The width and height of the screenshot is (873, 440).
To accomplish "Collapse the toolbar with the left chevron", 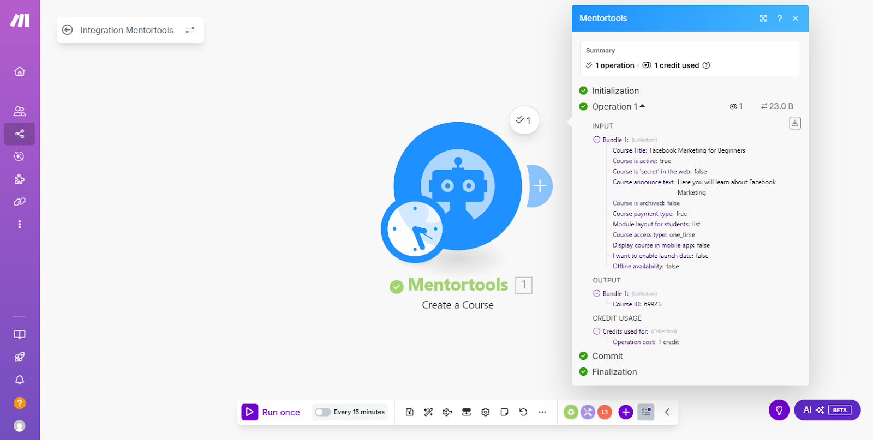I will coord(667,412).
